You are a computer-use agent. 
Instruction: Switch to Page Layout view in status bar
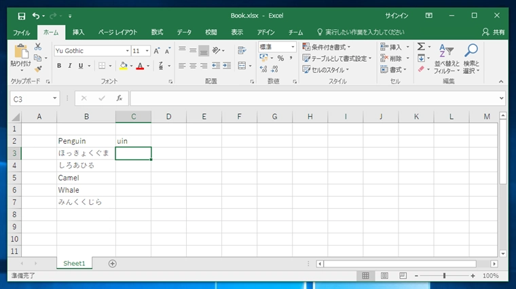pos(384,276)
